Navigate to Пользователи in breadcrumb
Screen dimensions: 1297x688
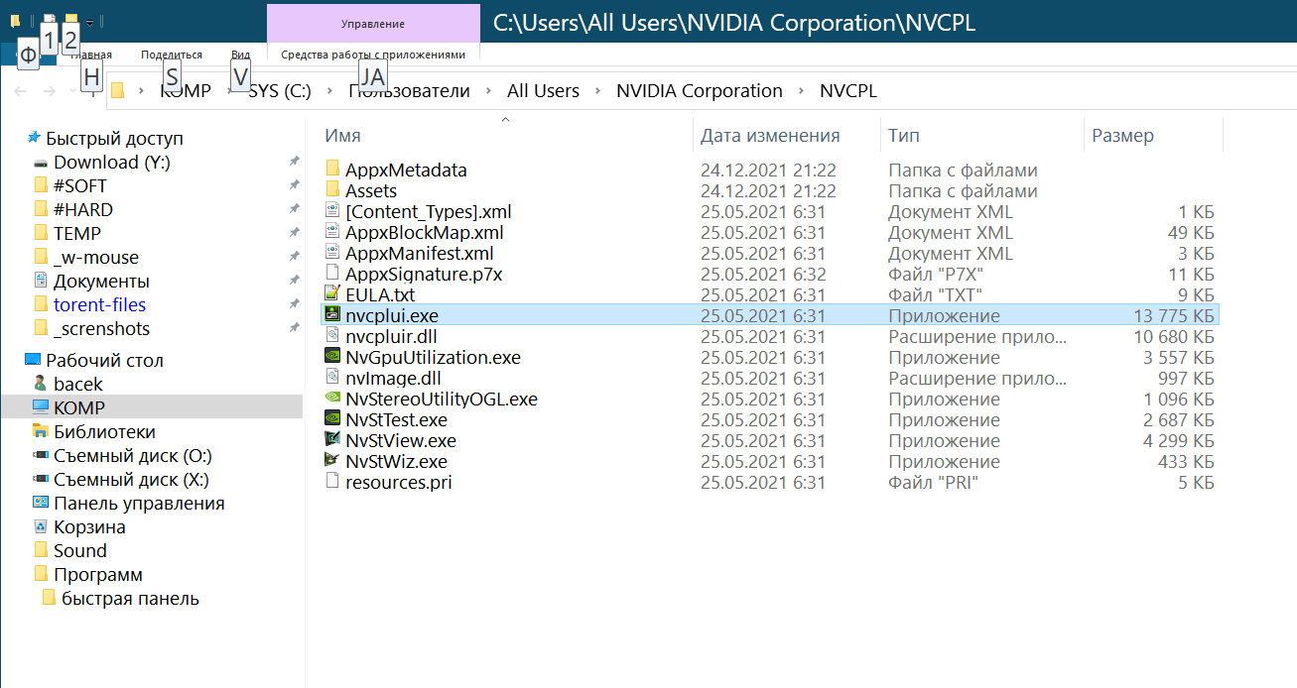409,91
